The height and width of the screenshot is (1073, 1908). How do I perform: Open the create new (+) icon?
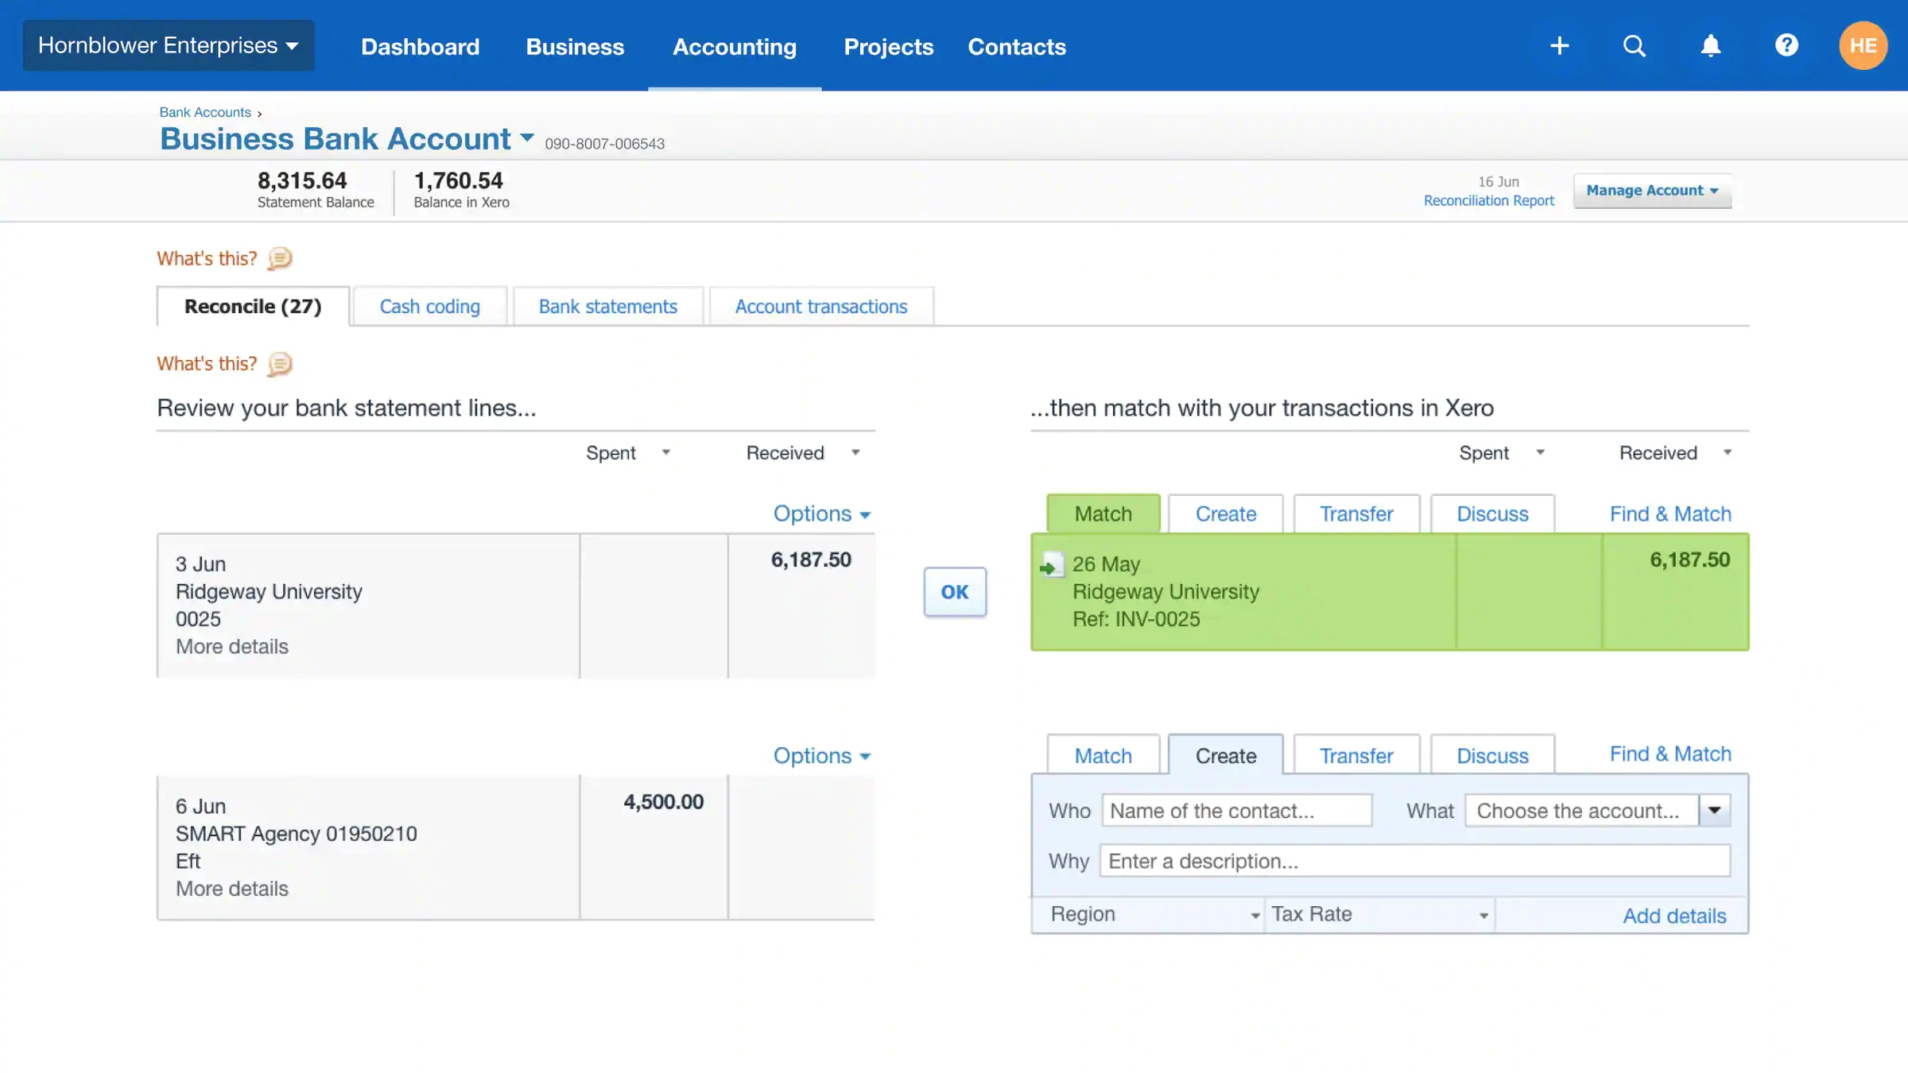tap(1559, 45)
